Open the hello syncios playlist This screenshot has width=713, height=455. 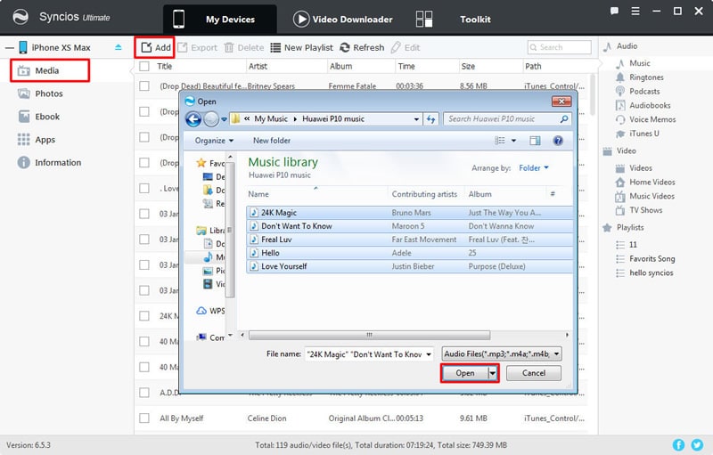coord(651,272)
